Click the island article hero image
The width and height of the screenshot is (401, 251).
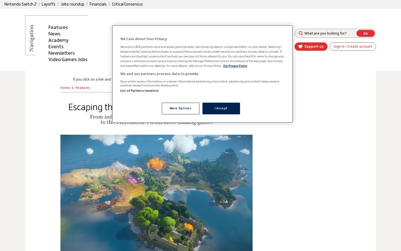157,193
